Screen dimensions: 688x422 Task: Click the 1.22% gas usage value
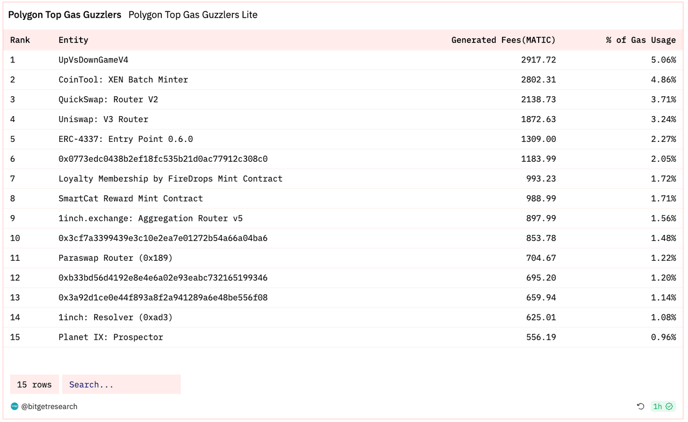pyautogui.click(x=663, y=258)
